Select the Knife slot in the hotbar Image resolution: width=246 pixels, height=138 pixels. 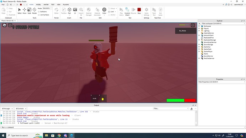(94, 99)
